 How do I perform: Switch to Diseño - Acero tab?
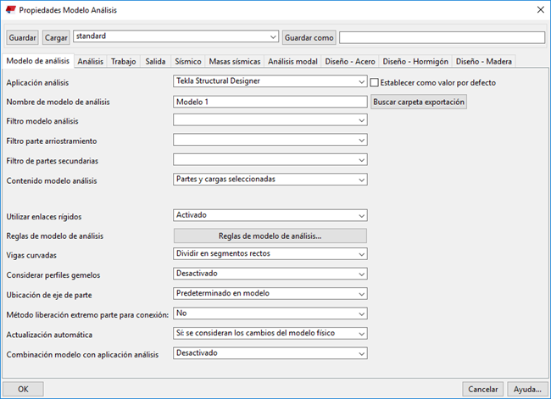click(351, 61)
